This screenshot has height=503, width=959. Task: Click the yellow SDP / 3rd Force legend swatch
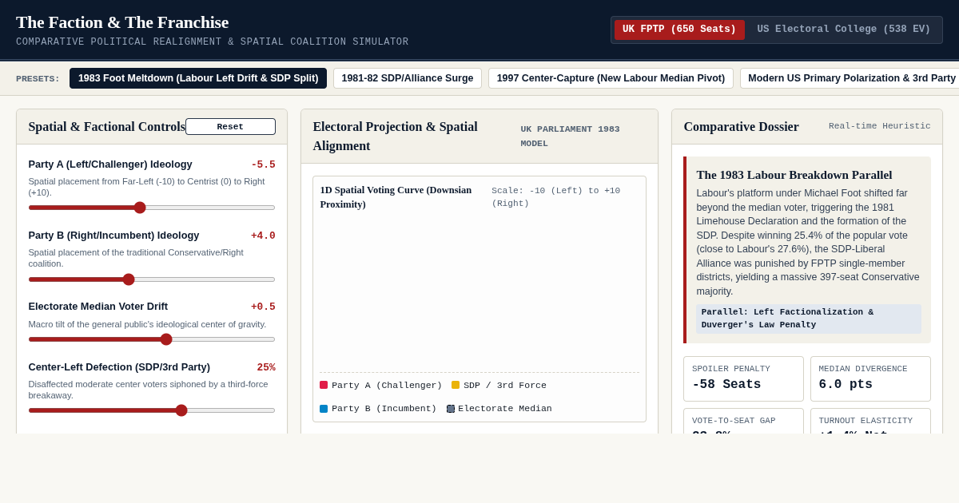[456, 385]
